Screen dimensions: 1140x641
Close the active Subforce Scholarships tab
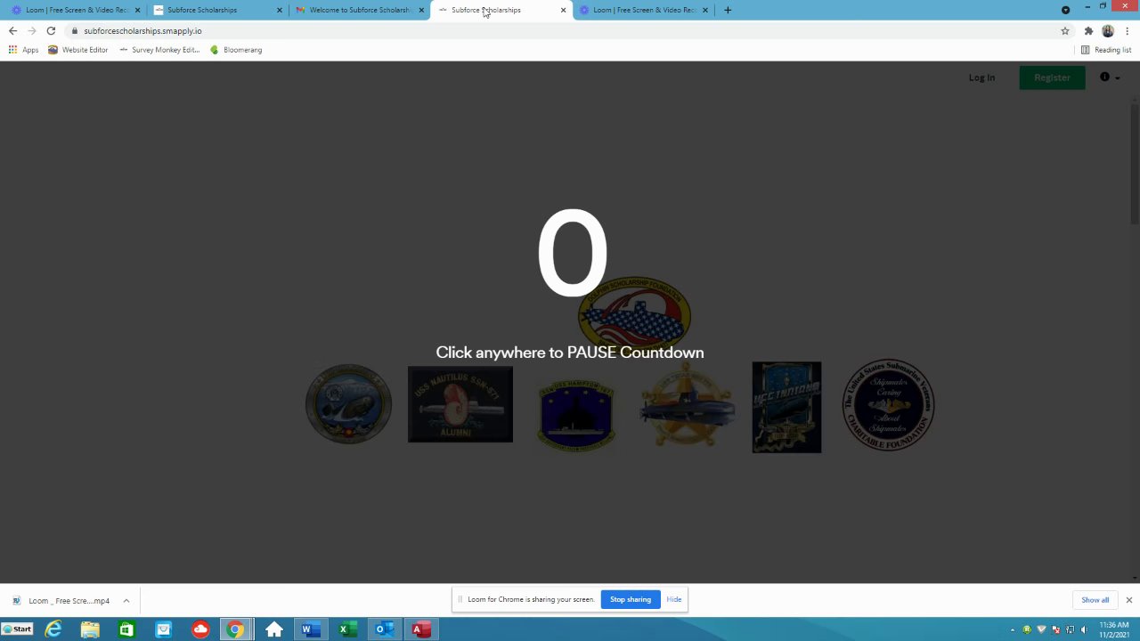(x=563, y=10)
